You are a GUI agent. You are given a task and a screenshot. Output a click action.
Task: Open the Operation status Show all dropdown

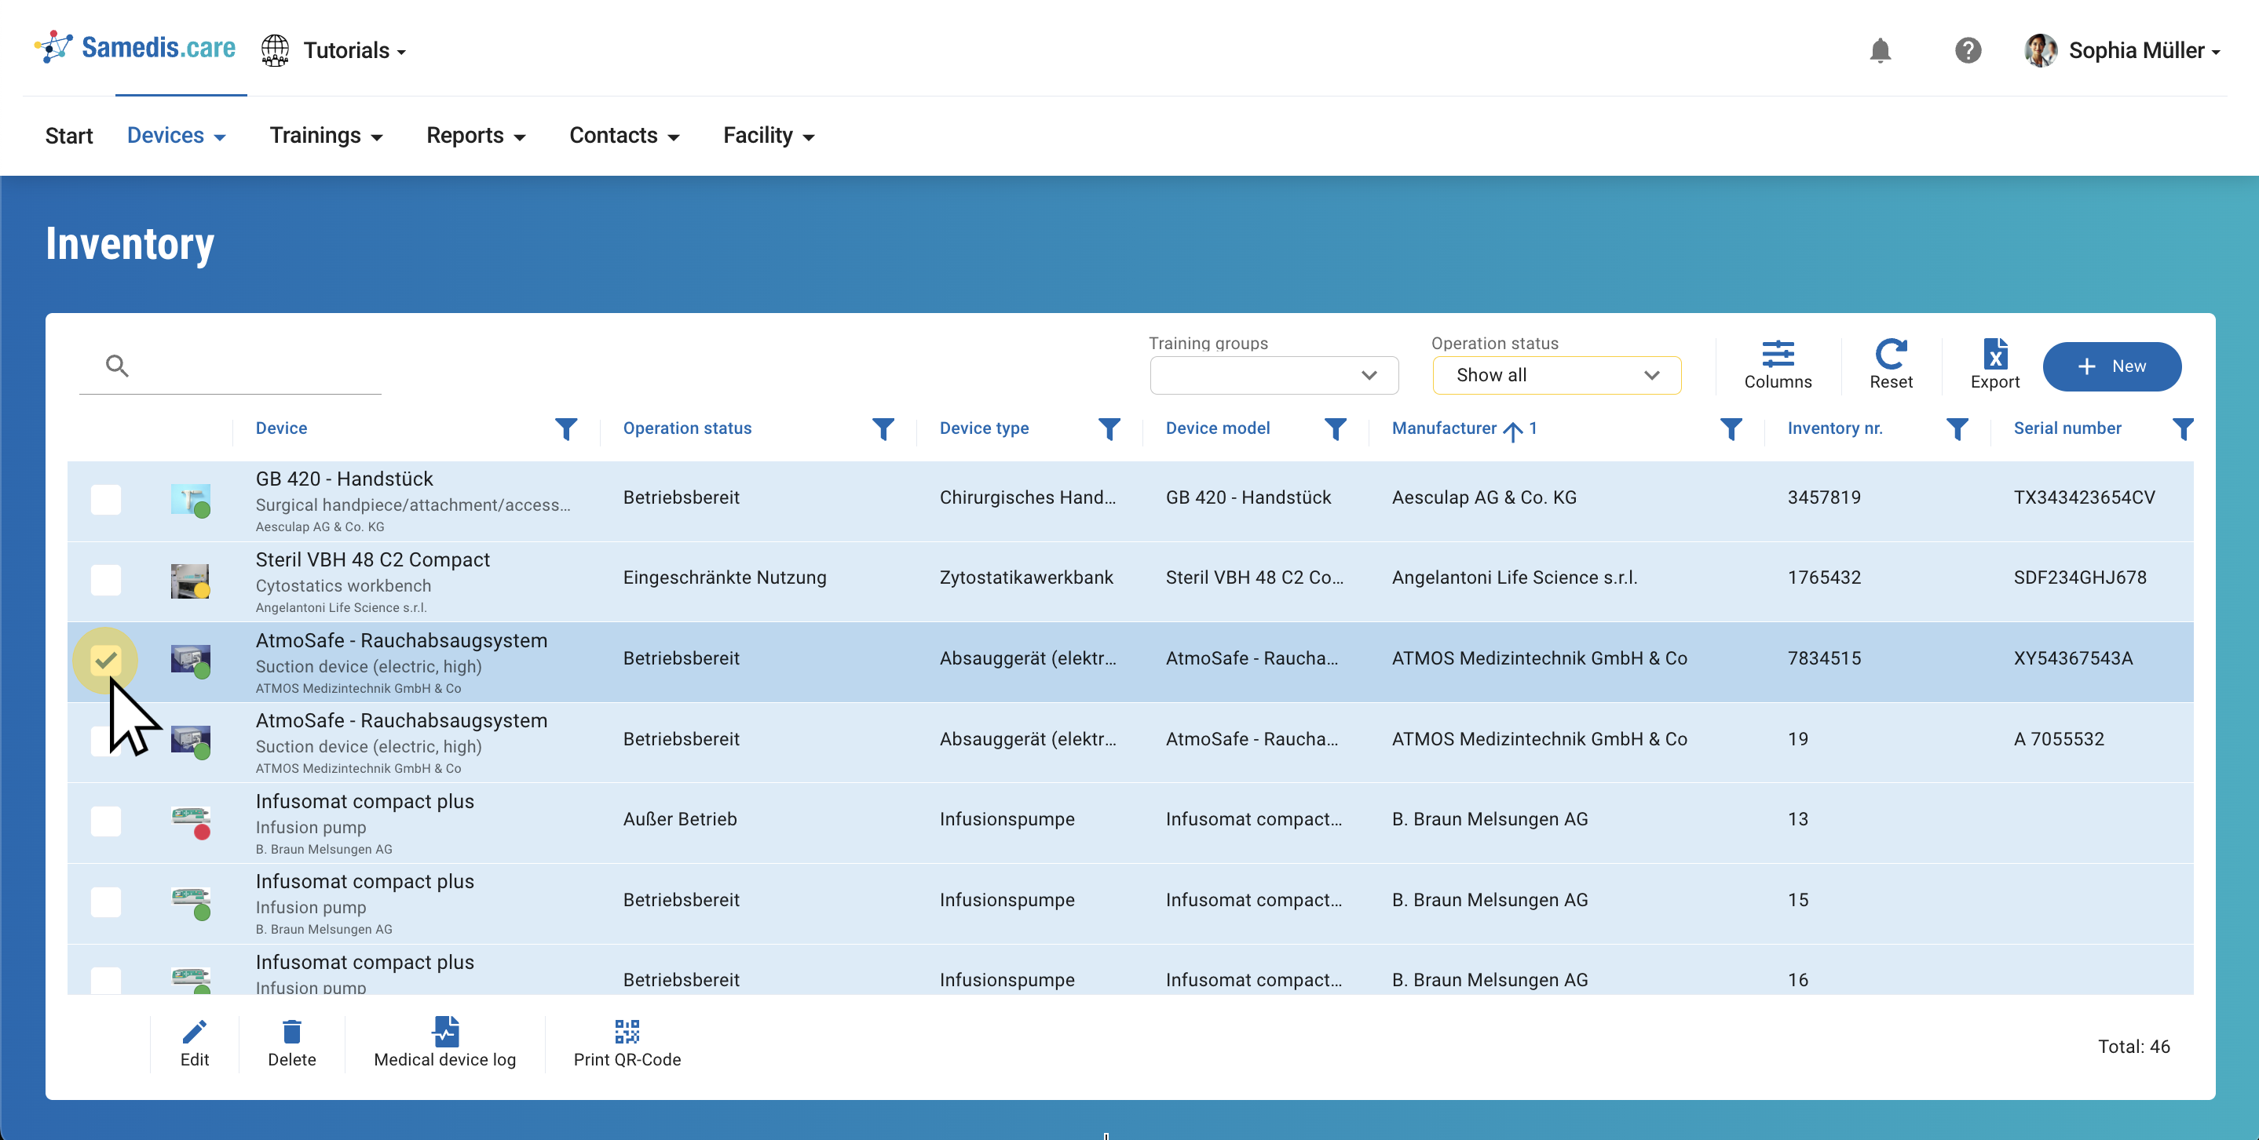pos(1555,375)
